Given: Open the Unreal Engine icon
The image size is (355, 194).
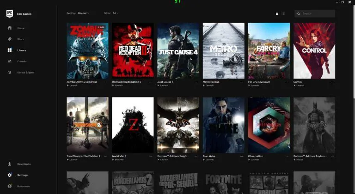Looking at the screenshot, I should 10,73.
